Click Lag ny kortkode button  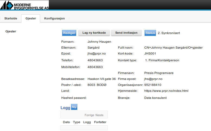[94, 33]
